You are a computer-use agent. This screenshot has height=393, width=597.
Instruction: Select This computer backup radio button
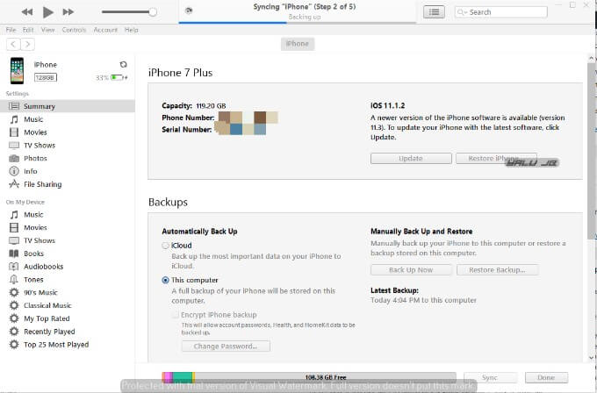tap(165, 280)
